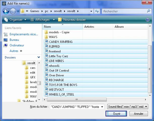Open the Affichages views menu
This screenshot has height=121, width=154.
click(40, 20)
